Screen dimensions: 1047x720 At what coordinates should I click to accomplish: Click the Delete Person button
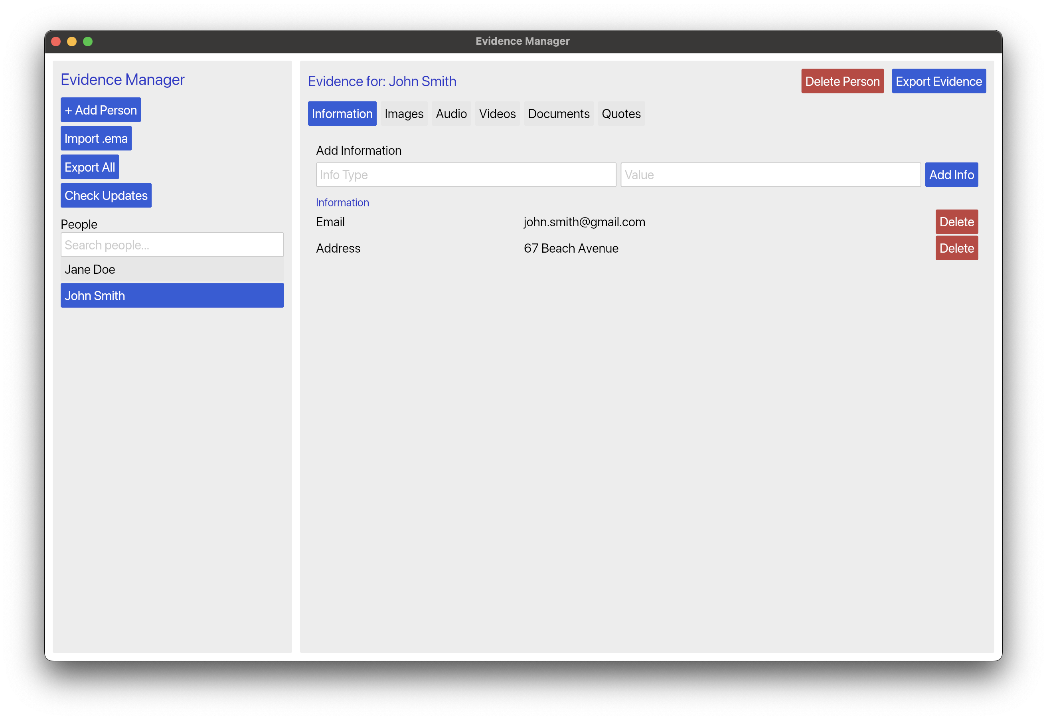(842, 81)
